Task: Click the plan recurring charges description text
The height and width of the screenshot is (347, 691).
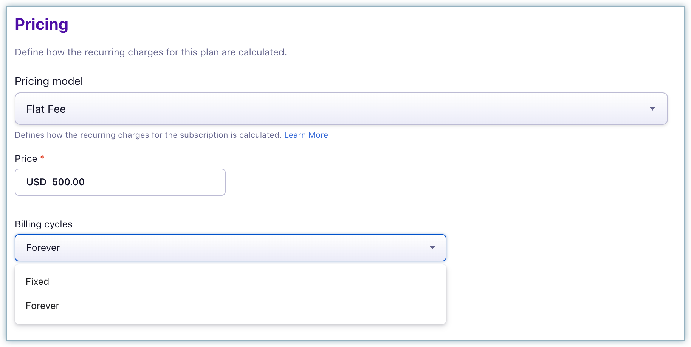Action: coord(151,52)
